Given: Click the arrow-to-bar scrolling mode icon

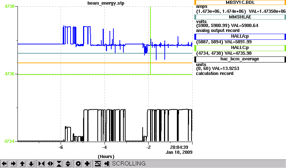Looking at the screenshot, I should tap(107, 164).
